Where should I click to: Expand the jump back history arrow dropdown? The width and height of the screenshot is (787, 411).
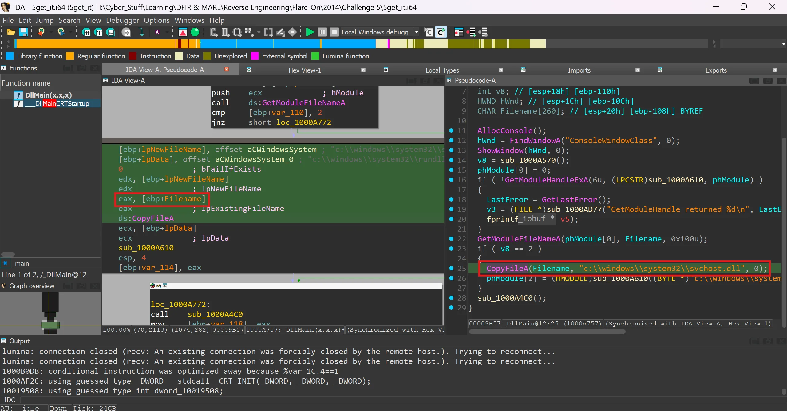pyautogui.click(x=51, y=32)
